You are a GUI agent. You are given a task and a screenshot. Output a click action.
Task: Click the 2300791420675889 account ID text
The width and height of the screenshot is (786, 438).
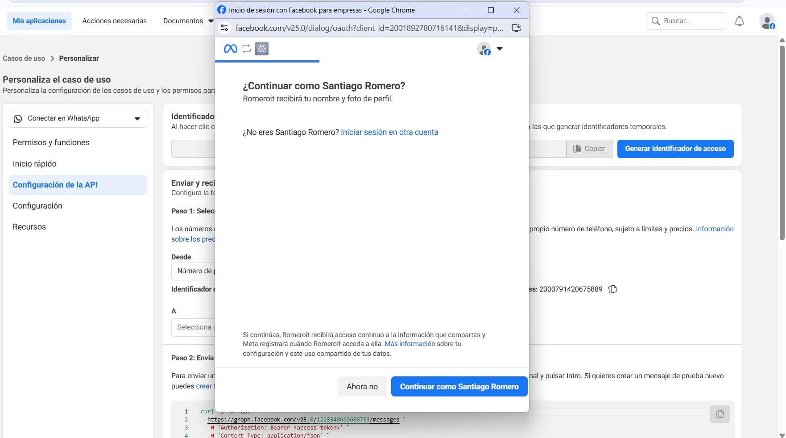pos(571,289)
